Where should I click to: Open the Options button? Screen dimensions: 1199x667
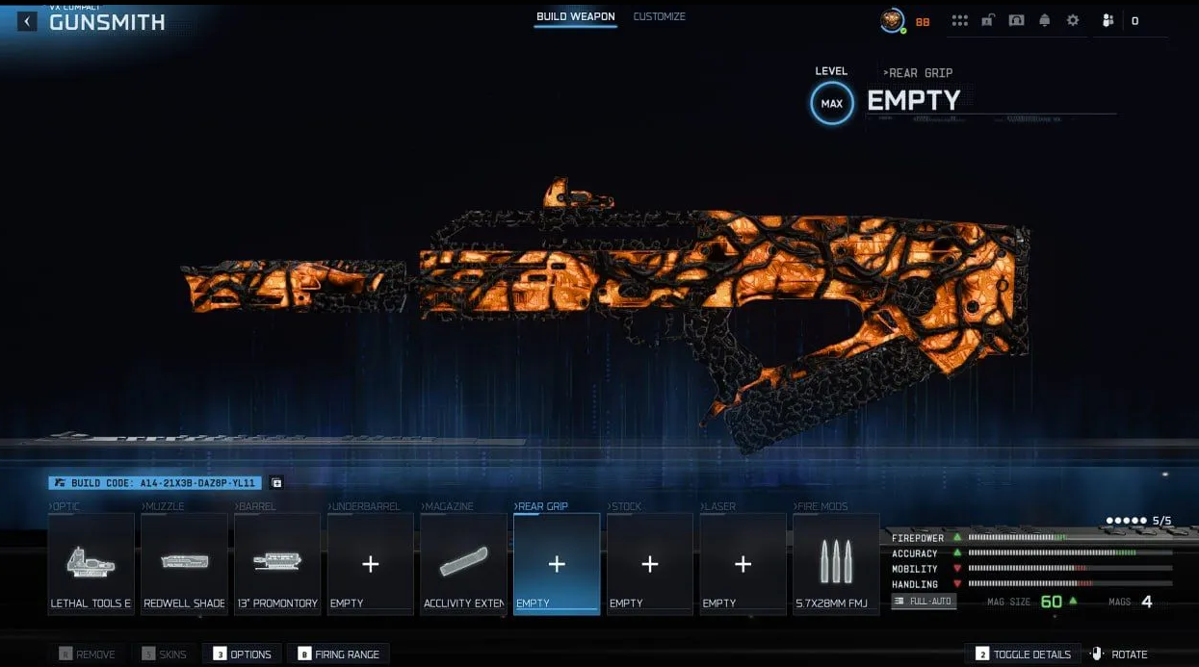(x=243, y=654)
